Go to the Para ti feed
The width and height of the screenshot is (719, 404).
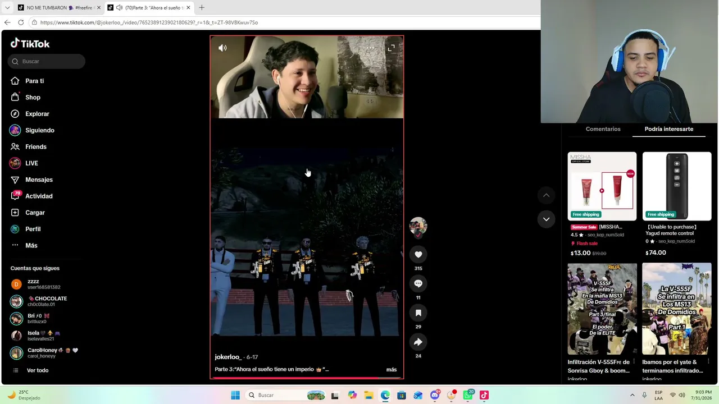coord(27,81)
